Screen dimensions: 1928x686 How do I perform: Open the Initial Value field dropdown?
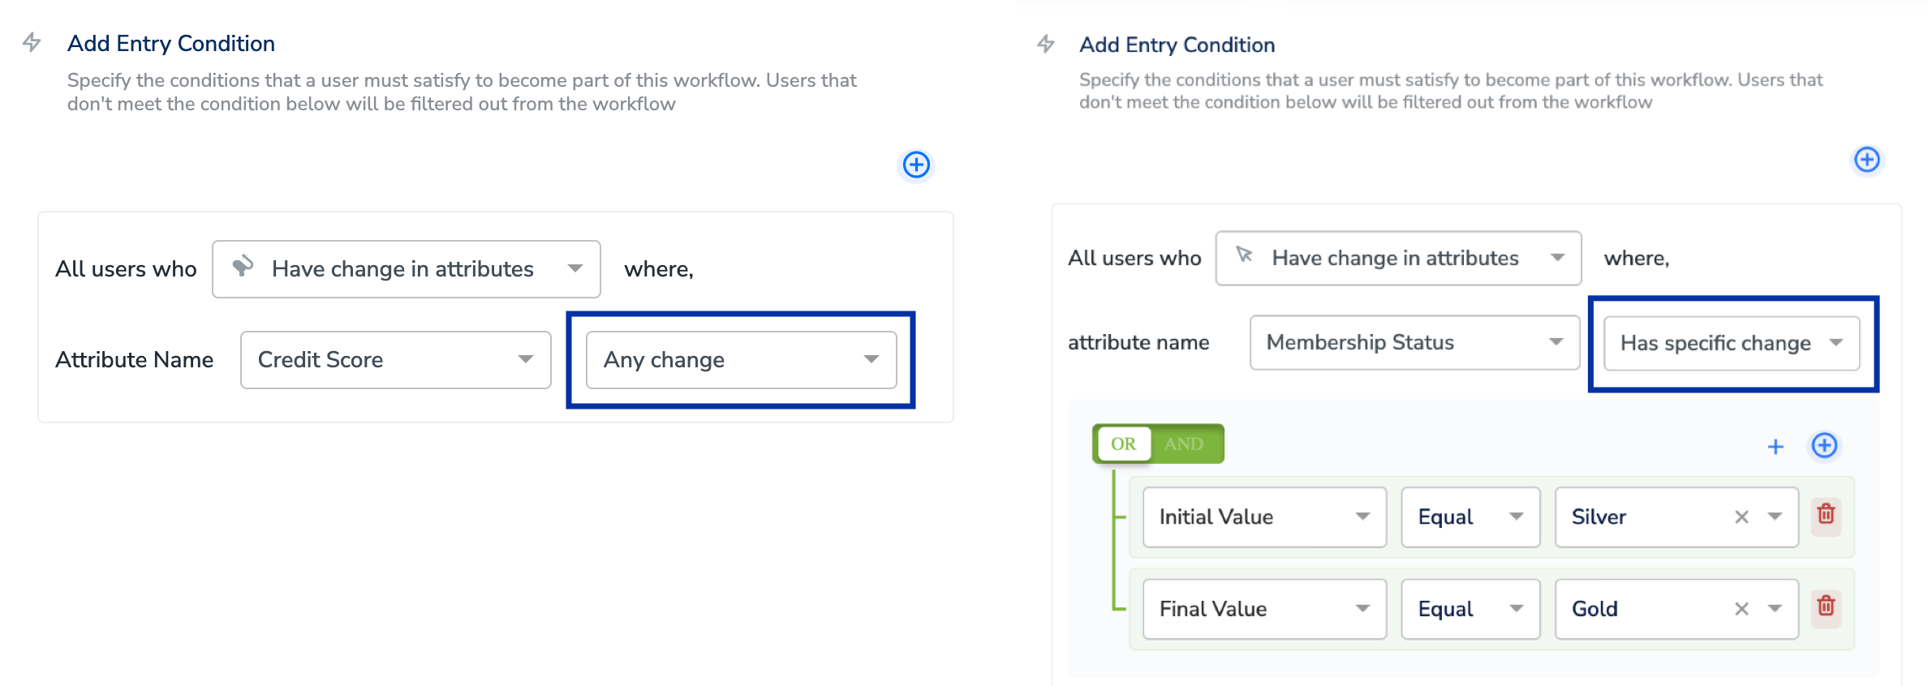point(1263,517)
